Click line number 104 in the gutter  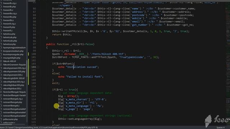coord(33,67)
